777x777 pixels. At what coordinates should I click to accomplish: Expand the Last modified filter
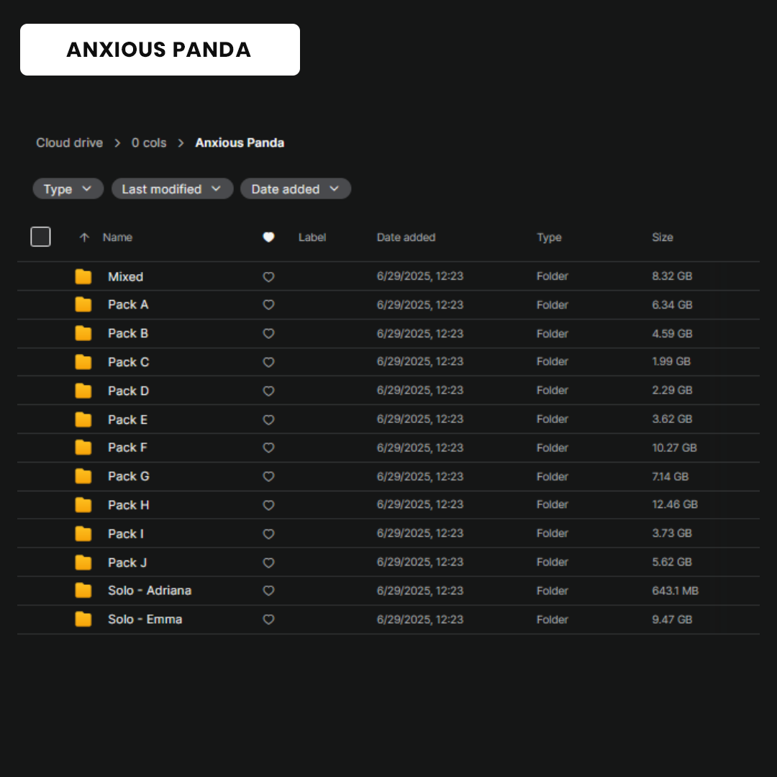172,189
